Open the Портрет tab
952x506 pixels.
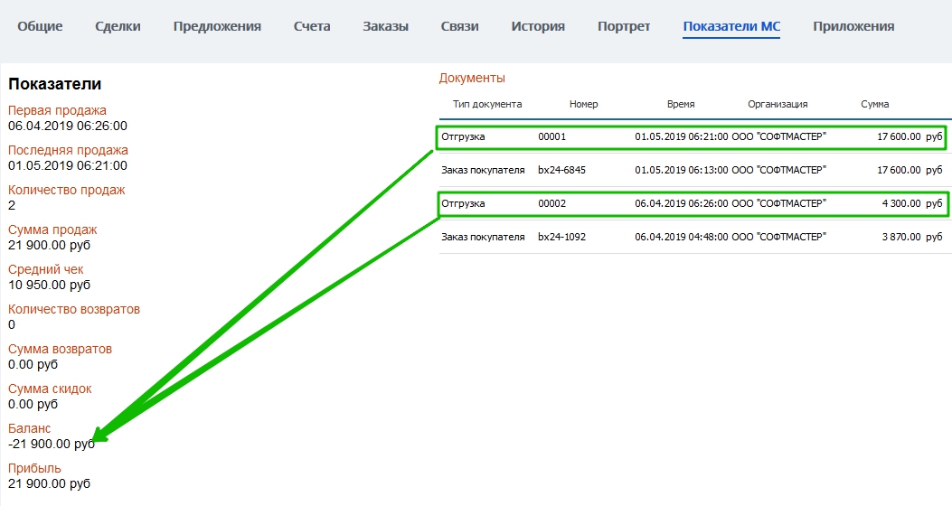[x=624, y=26]
